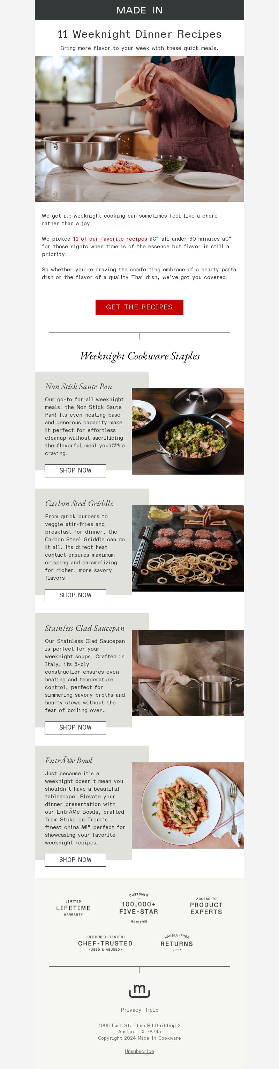Click the hero photo of cheese grating
This screenshot has width=279, height=1069.
click(x=139, y=129)
